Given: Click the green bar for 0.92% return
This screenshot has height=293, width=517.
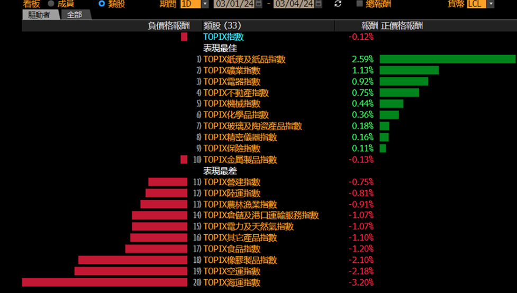Looking at the screenshot, I should 404,81.
